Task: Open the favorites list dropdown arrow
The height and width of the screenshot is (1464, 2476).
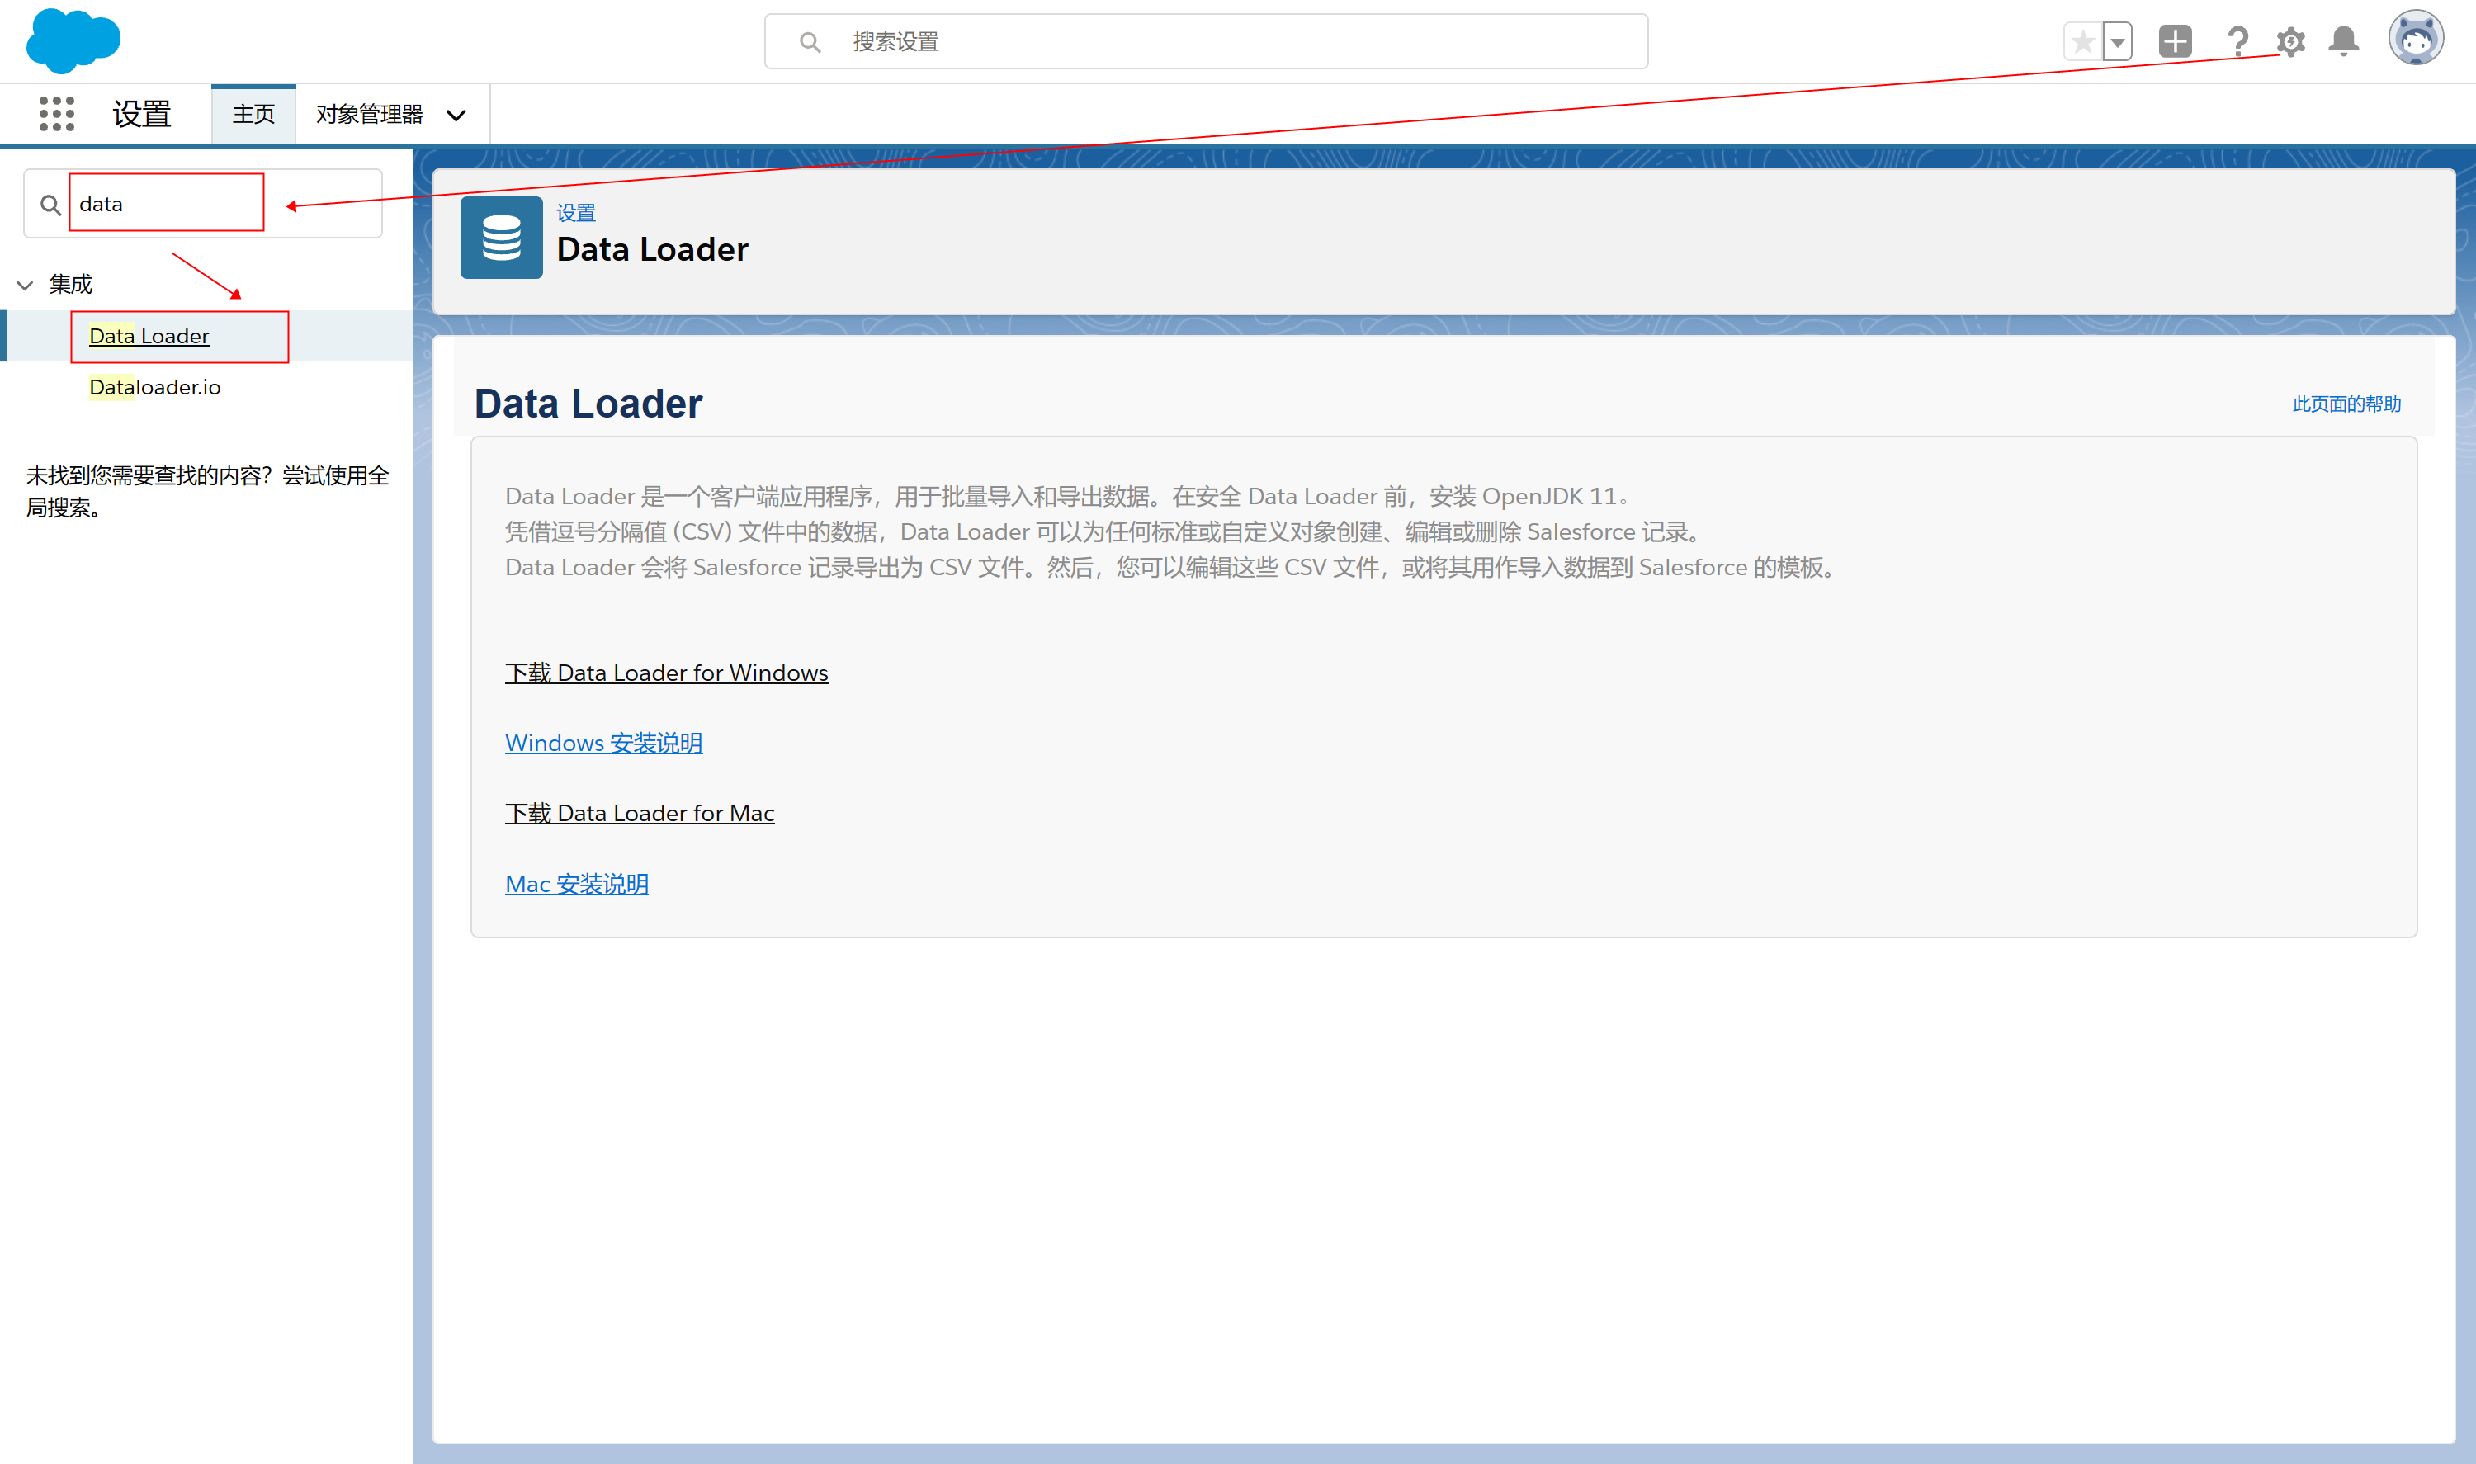Action: tap(2116, 40)
